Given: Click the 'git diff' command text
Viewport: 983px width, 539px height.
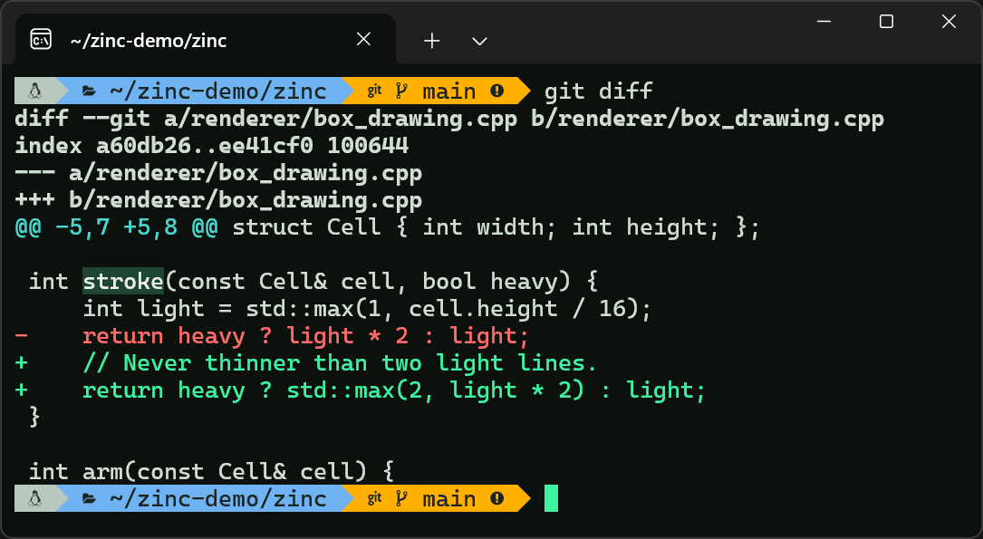Looking at the screenshot, I should (599, 91).
